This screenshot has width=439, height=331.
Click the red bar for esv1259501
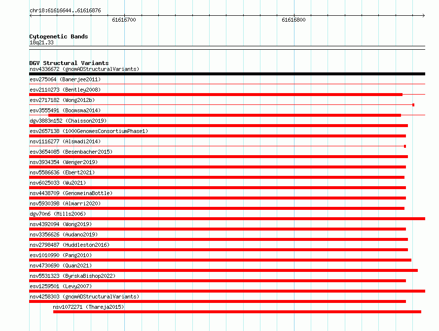(227, 291)
